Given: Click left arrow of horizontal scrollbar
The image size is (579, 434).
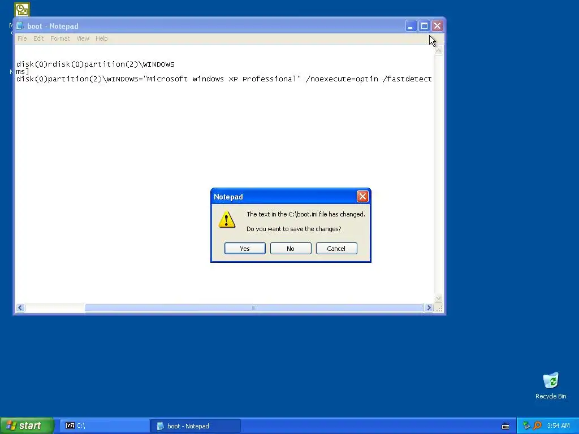Looking at the screenshot, I should click(21, 308).
